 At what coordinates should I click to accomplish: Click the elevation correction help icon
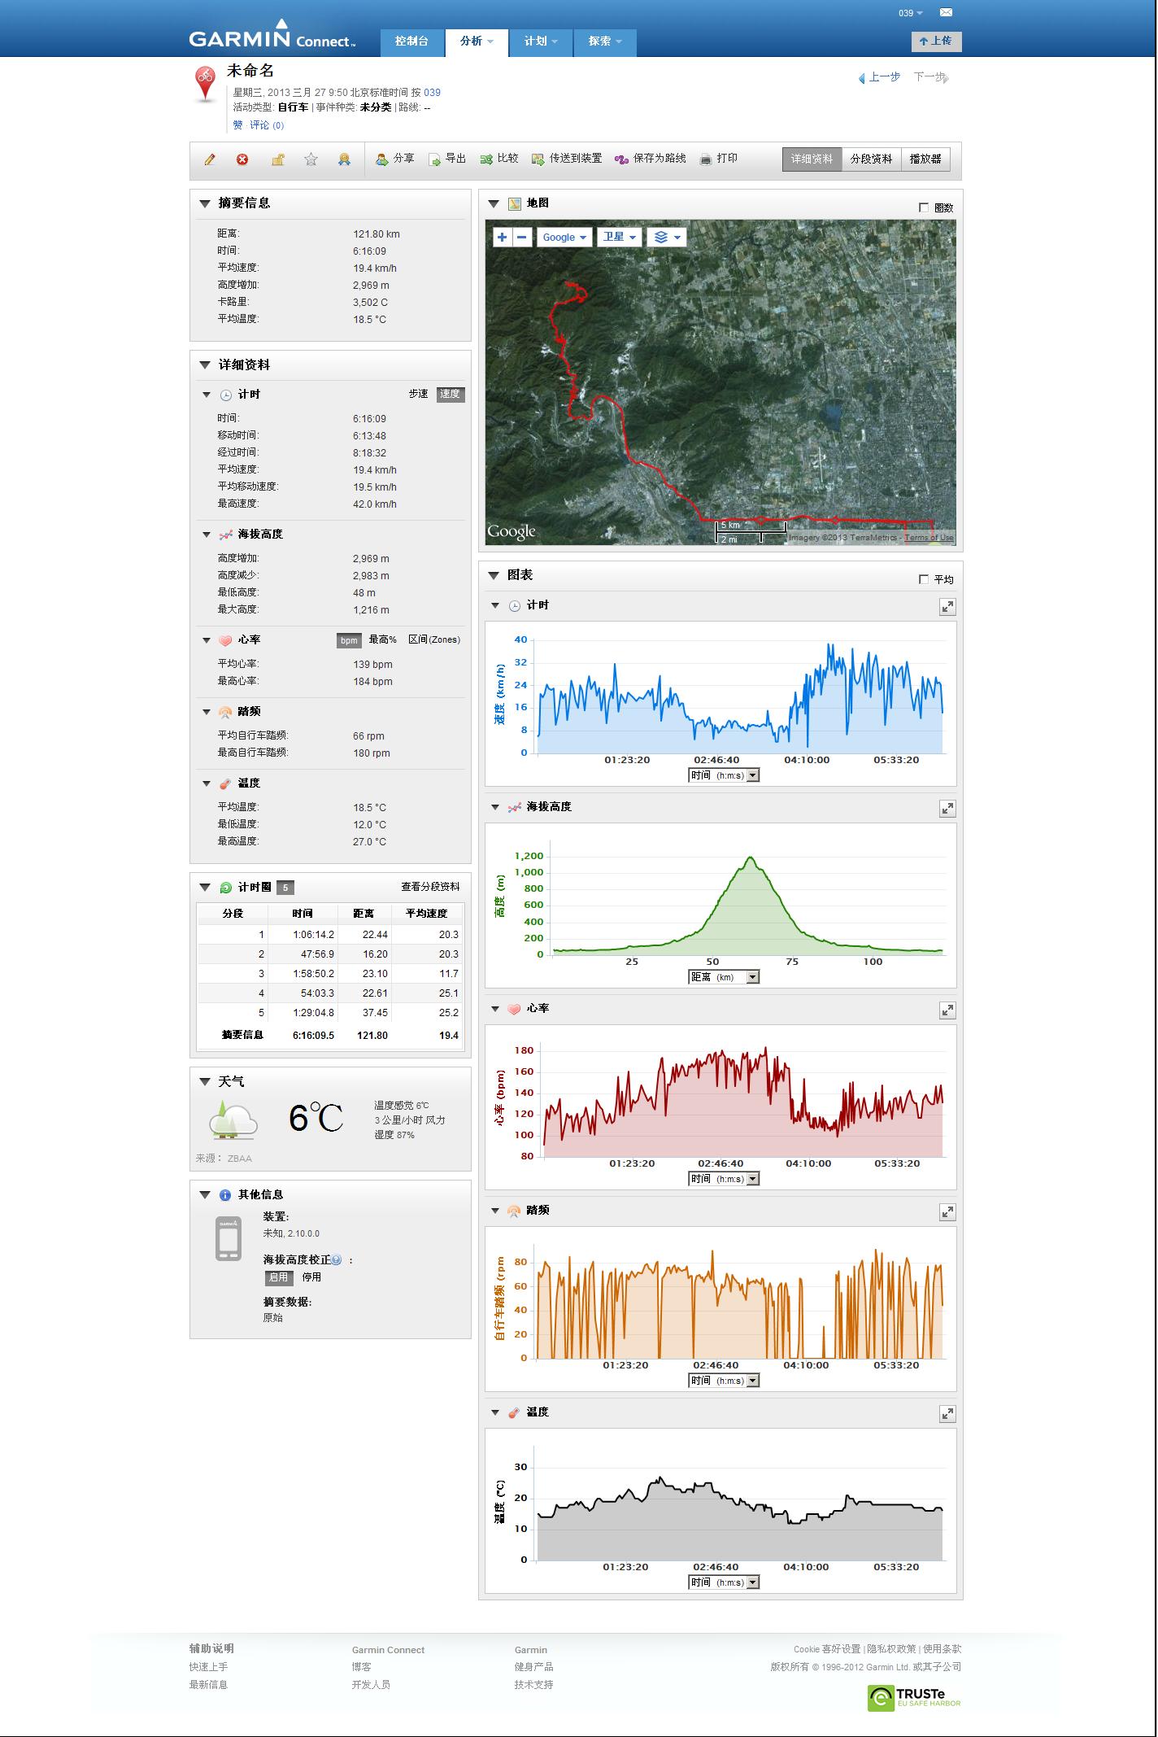tap(337, 1260)
